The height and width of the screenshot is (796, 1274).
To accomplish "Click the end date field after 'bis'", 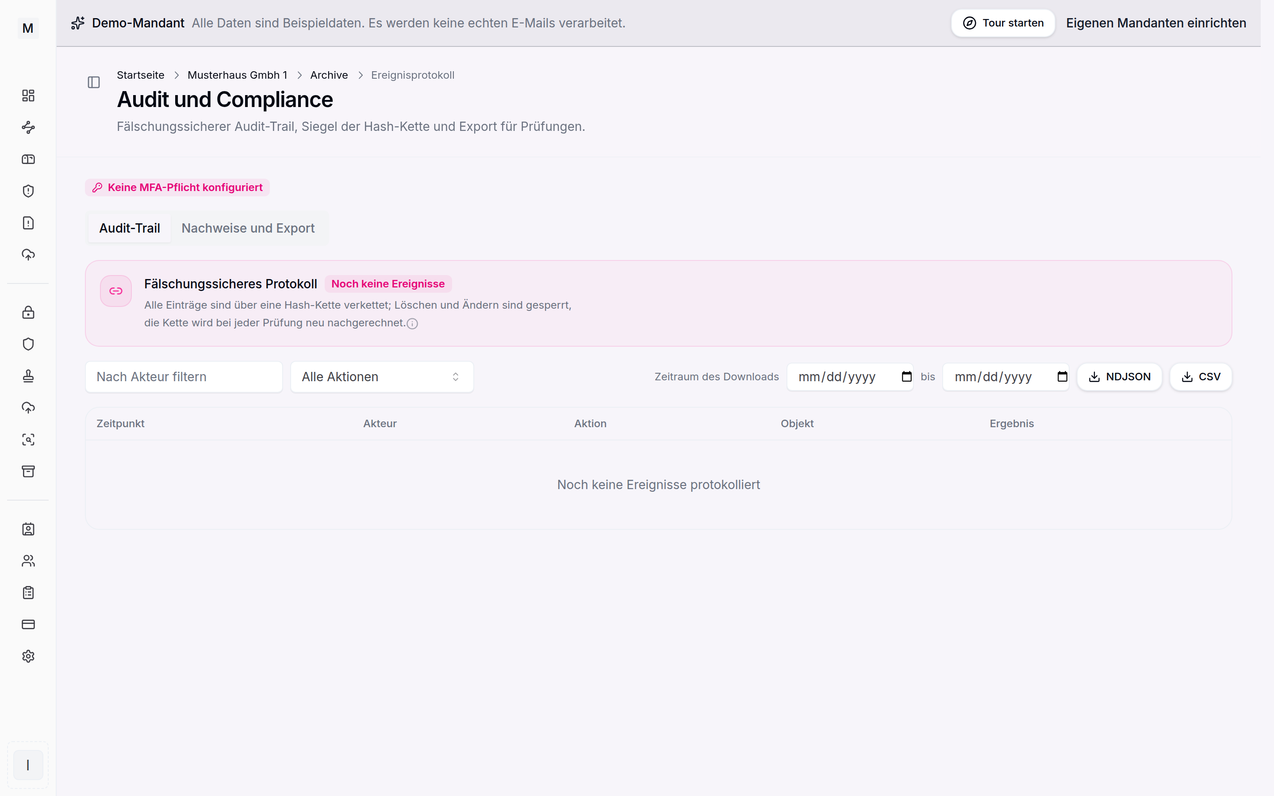I will point(1006,377).
